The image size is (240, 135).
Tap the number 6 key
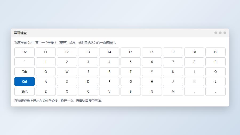(x=152, y=62)
